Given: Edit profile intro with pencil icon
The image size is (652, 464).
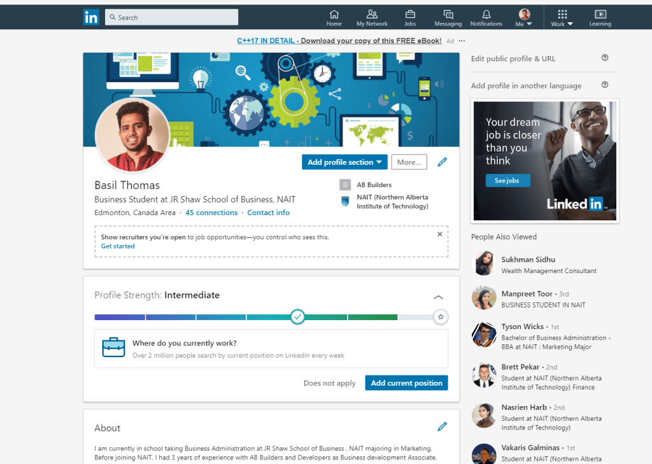Looking at the screenshot, I should coord(442,162).
